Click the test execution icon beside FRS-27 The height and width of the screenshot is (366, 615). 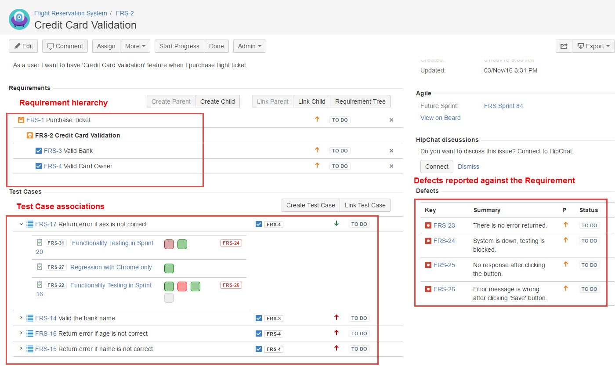click(x=40, y=267)
